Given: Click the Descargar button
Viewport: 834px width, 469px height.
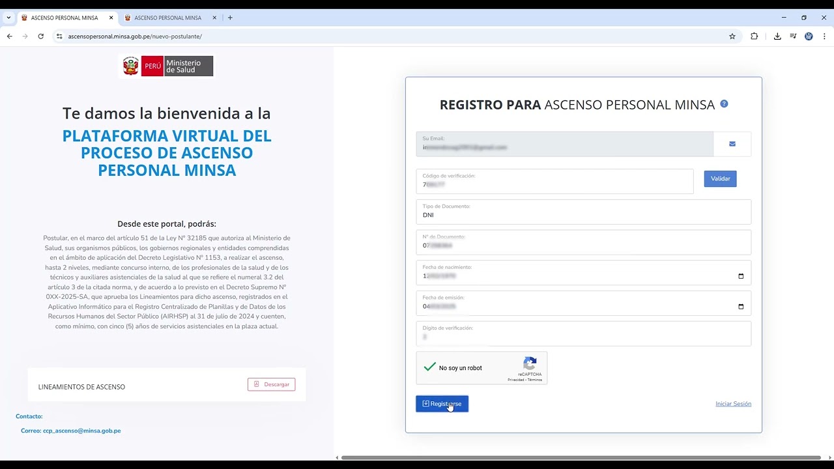Looking at the screenshot, I should point(271,384).
